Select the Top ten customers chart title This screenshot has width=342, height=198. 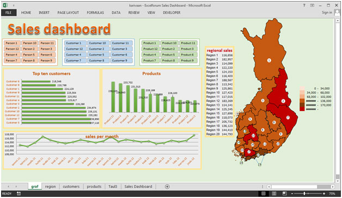tap(52, 73)
